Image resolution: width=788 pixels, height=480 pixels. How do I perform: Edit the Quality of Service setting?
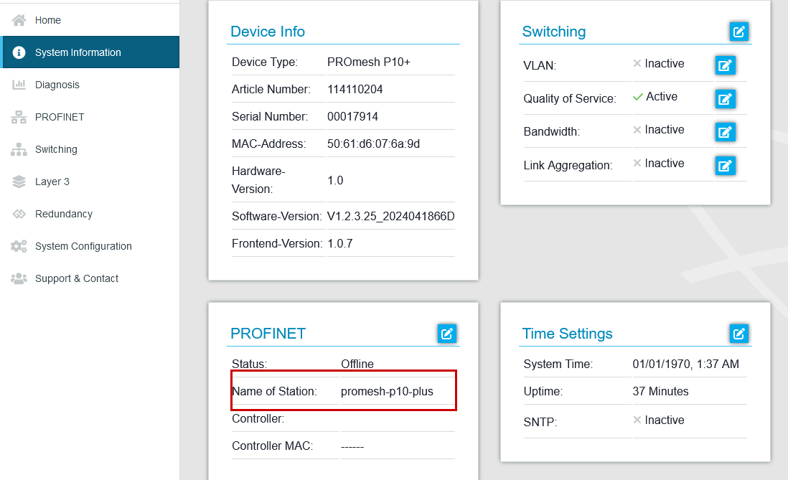725,98
